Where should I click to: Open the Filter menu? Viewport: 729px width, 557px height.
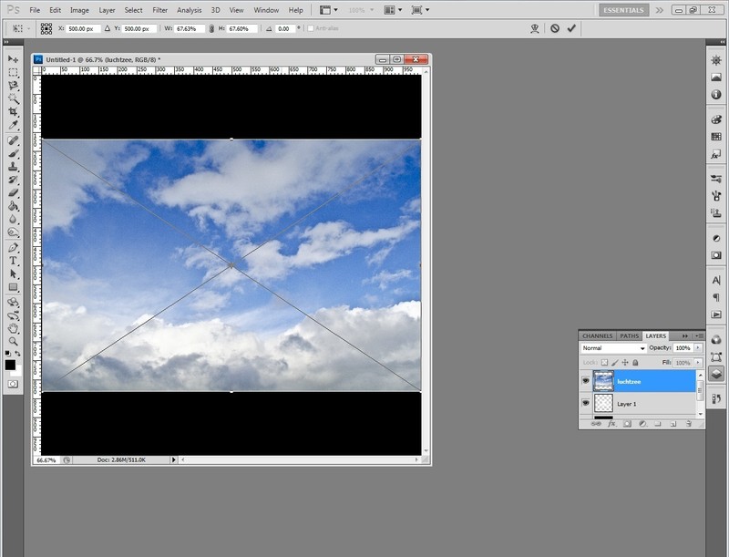tap(159, 10)
